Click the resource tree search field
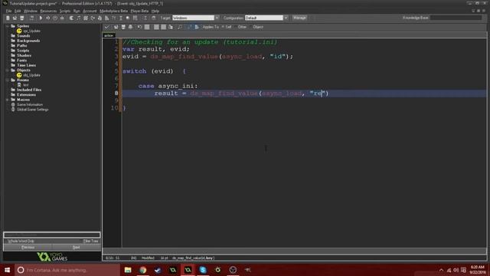 pyautogui.click(x=52, y=235)
